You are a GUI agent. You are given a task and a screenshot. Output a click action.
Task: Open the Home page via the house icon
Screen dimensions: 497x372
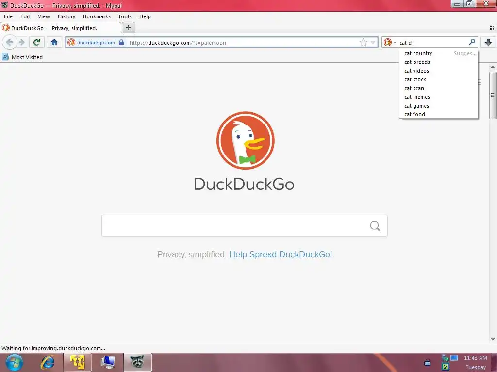54,42
